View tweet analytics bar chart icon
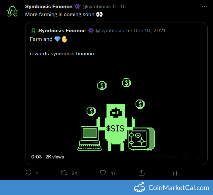Screen dimensions: 213x195 [175, 173]
